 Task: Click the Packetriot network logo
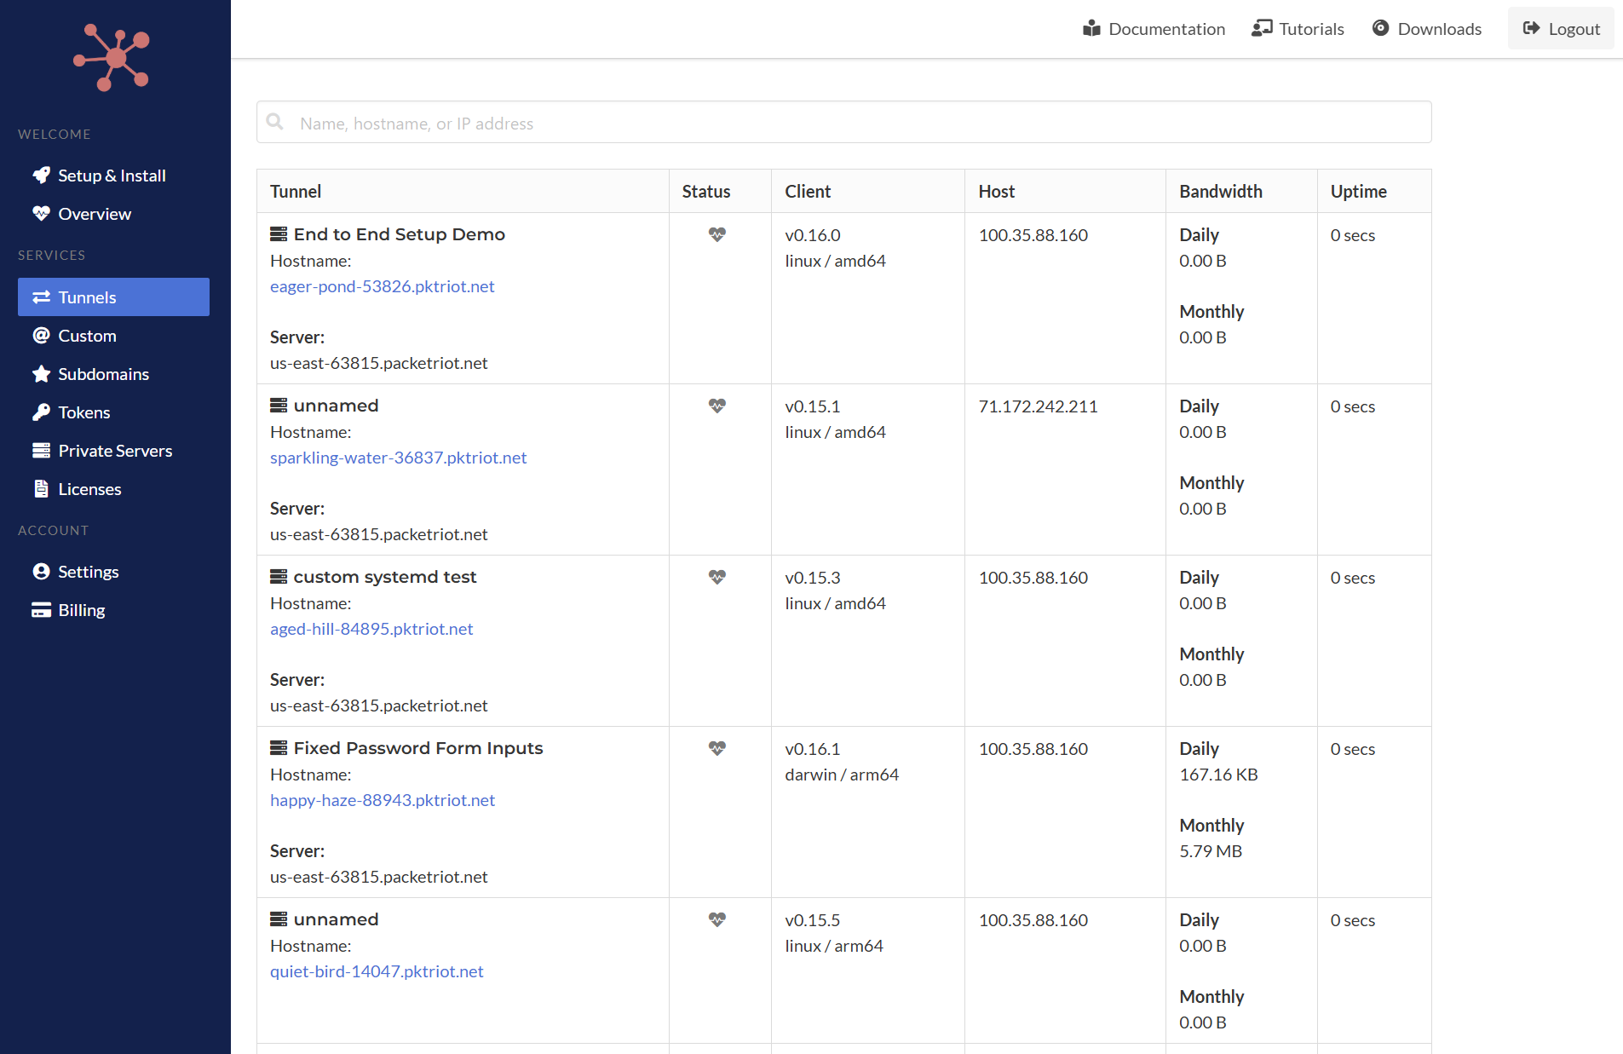click(x=112, y=58)
